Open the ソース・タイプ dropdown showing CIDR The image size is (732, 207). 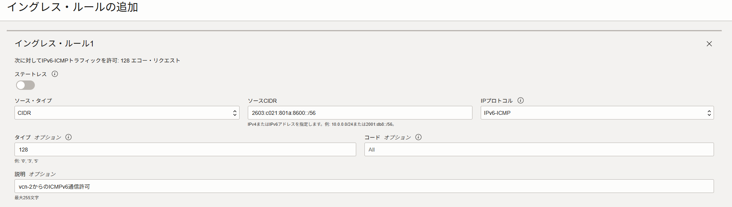(127, 113)
